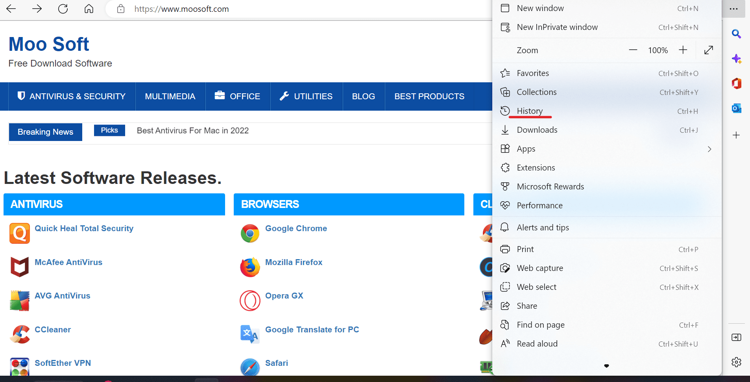
Task: Click the Breaking News button
Action: 46,132
